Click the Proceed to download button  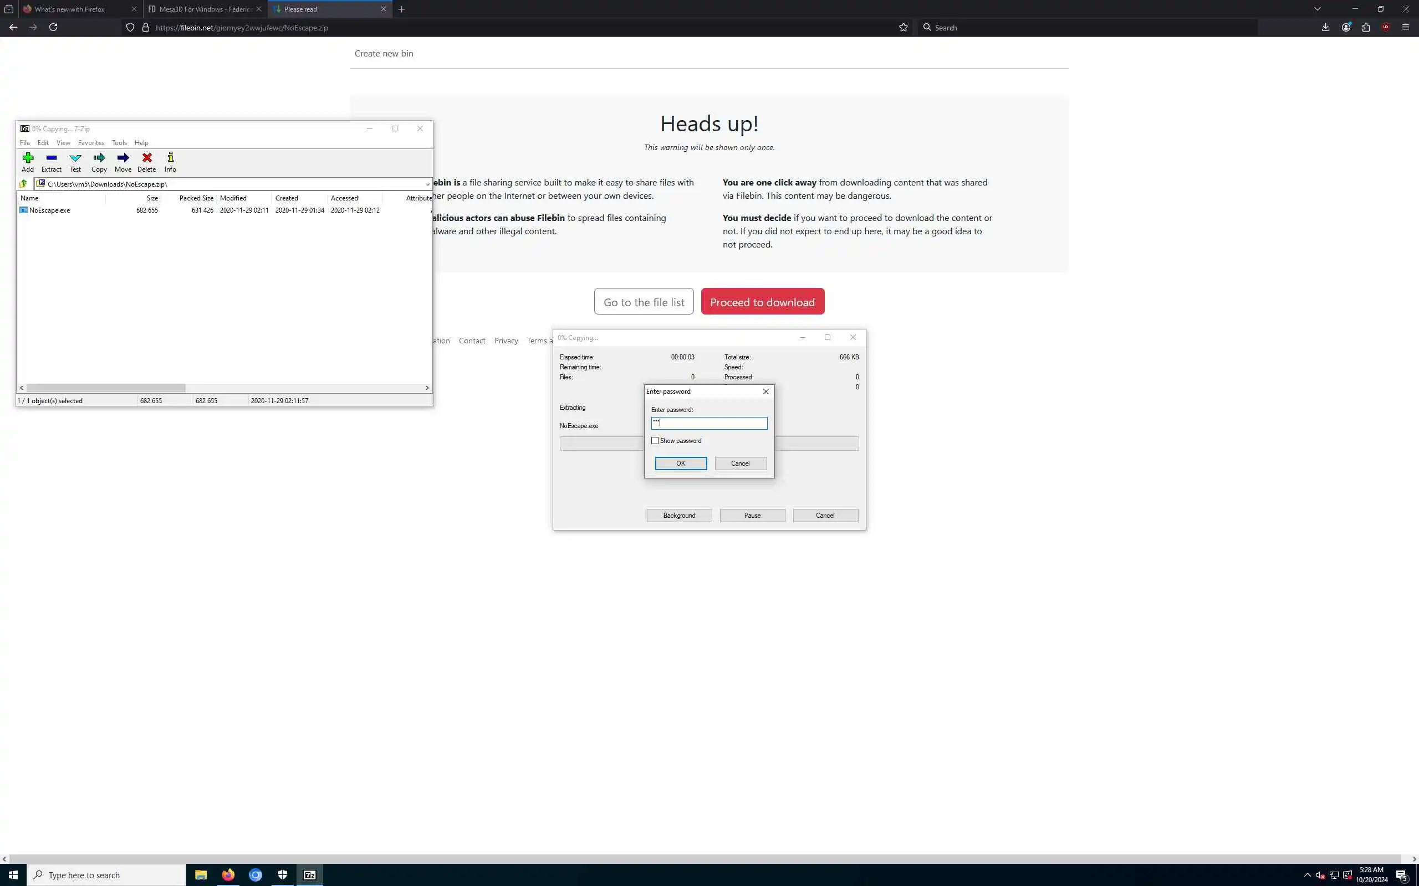click(x=762, y=302)
